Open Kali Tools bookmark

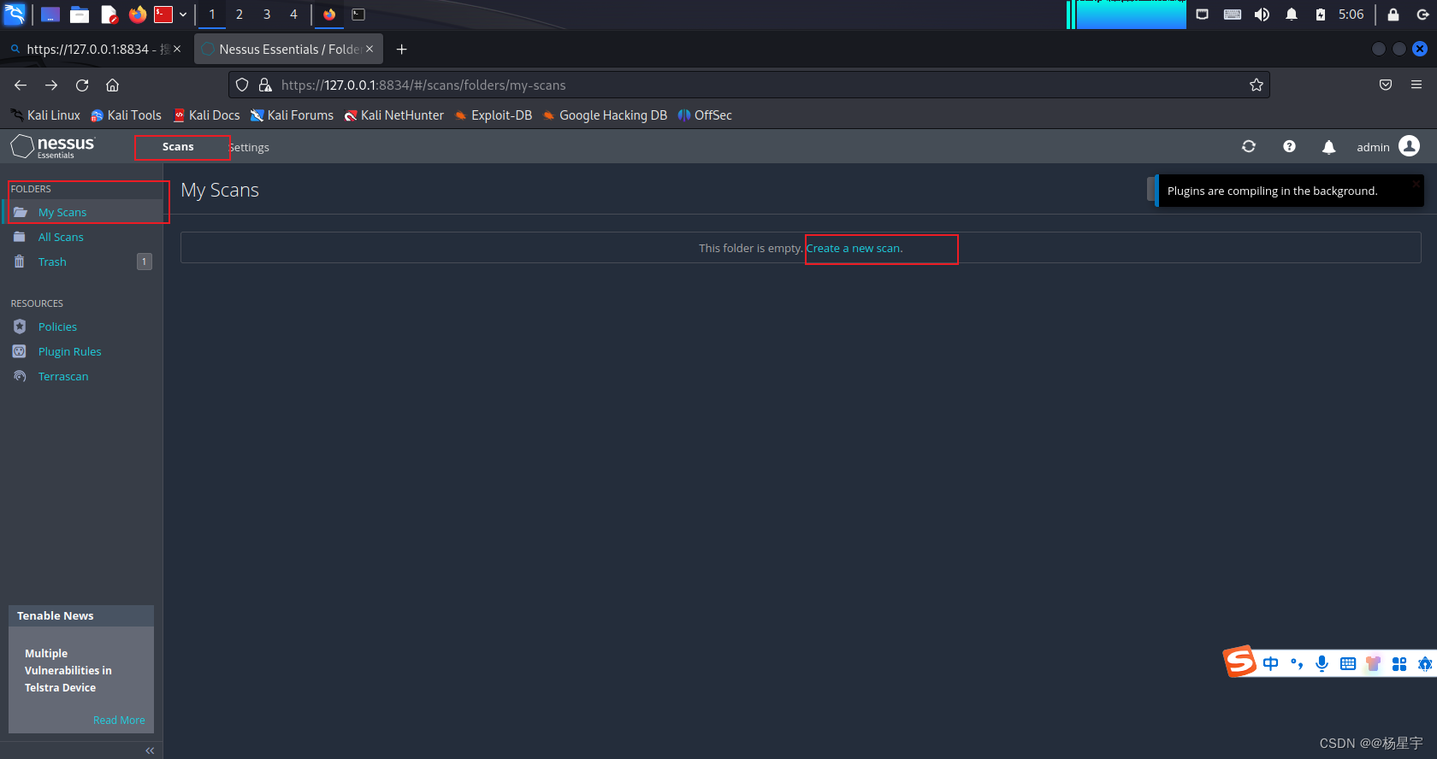[x=126, y=115]
